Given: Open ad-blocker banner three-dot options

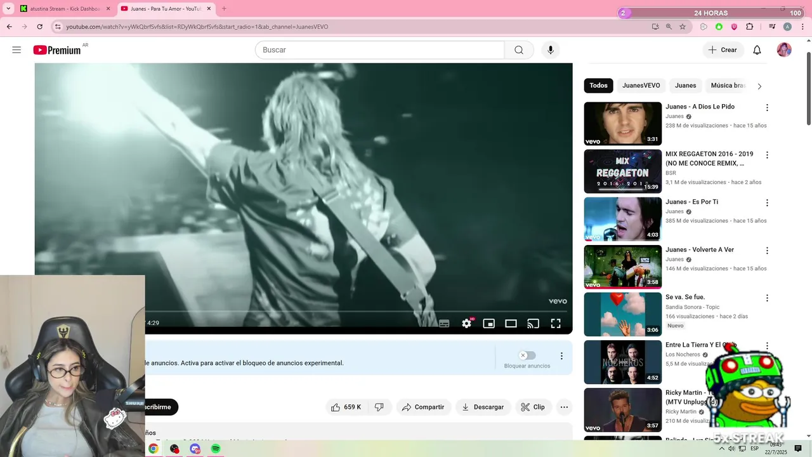Looking at the screenshot, I should coord(561,356).
